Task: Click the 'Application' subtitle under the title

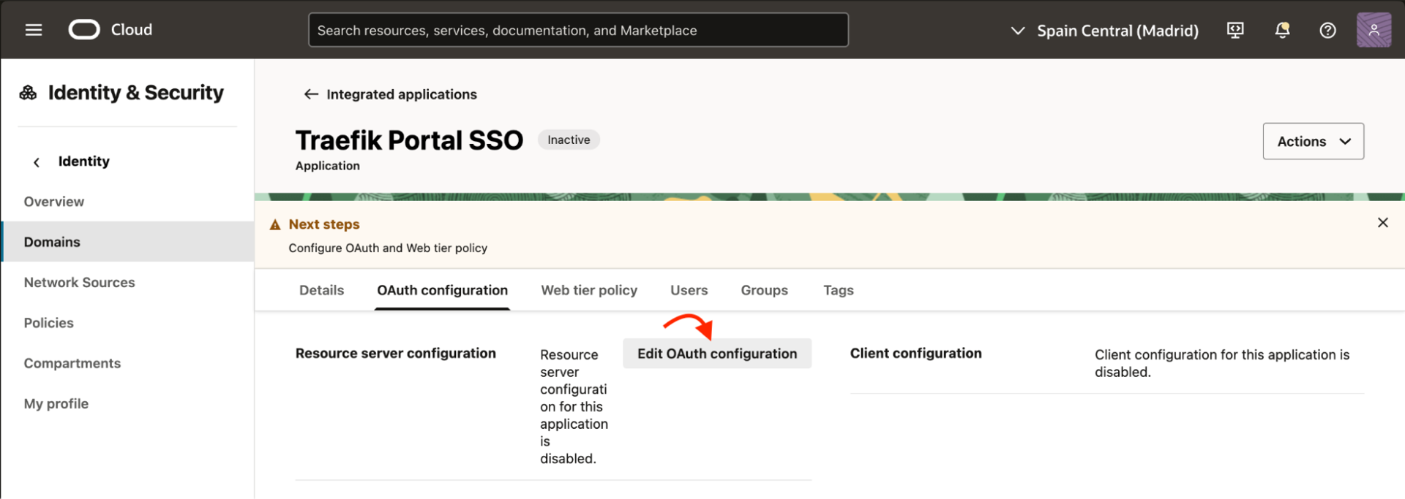Action: pos(327,166)
